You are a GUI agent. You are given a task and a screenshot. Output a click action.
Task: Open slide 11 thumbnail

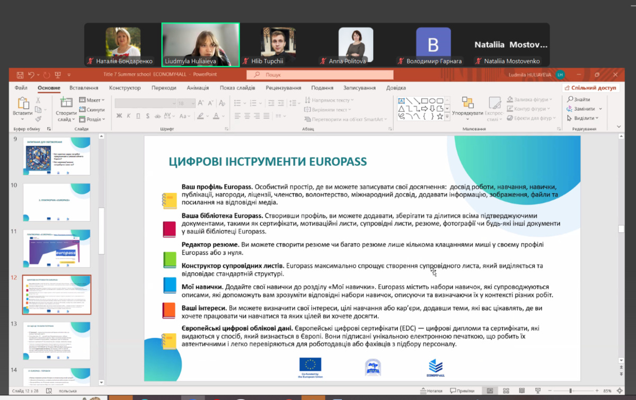(x=57, y=248)
